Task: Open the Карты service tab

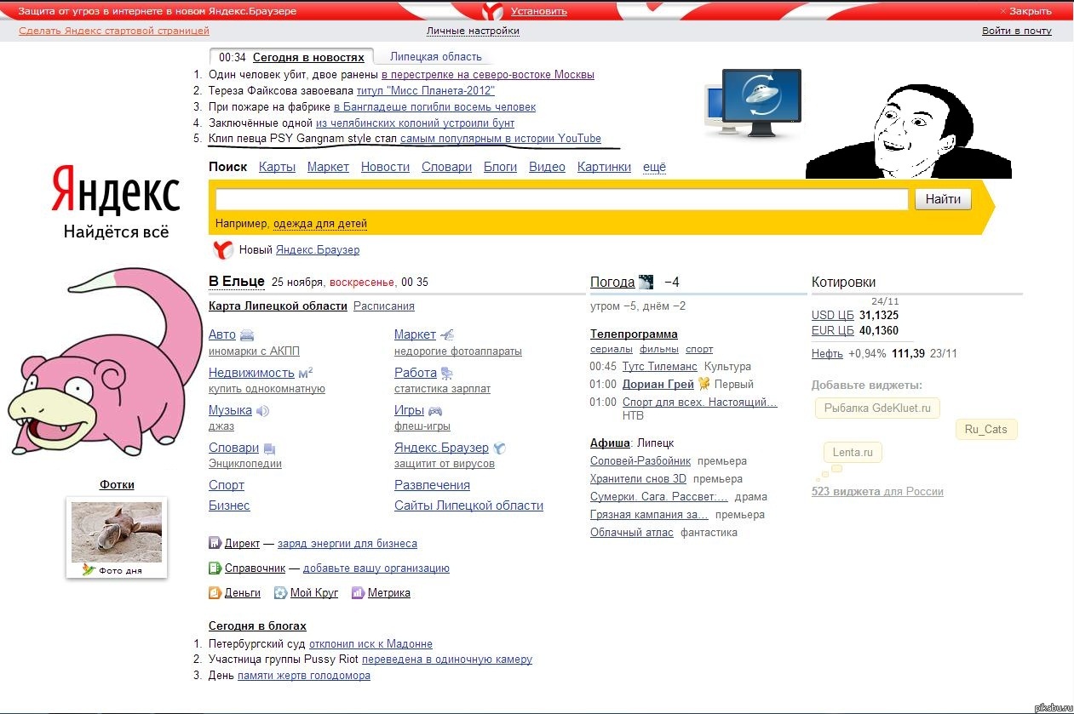Action: tap(277, 167)
